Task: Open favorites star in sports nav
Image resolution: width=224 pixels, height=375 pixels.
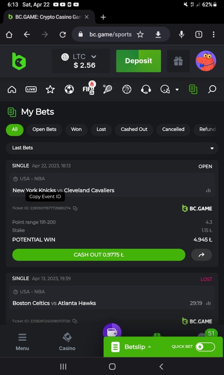Action: 50,90
